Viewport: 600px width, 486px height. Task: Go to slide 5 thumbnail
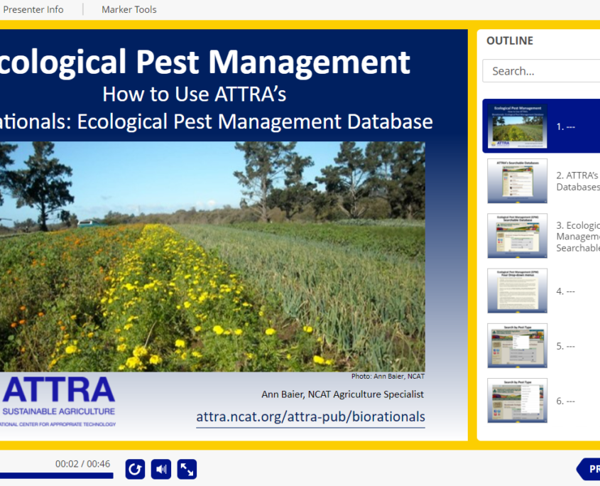click(517, 345)
